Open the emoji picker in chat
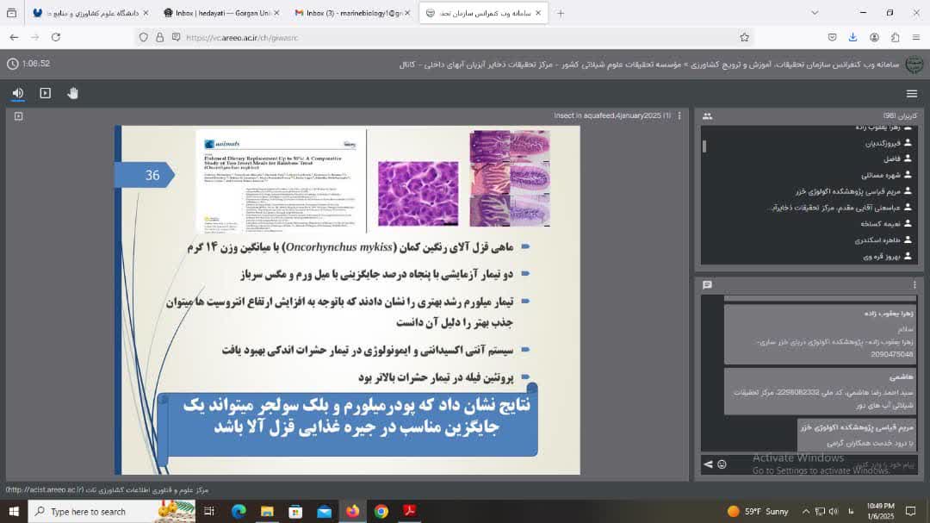This screenshot has width=930, height=523. 722,464
